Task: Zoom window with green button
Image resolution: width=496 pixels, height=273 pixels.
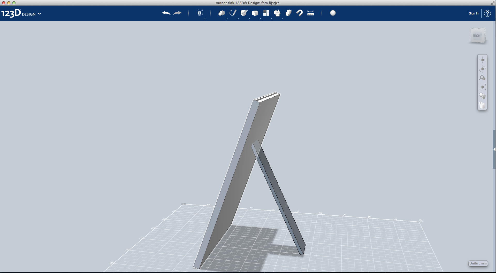Action: pyautogui.click(x=14, y=3)
